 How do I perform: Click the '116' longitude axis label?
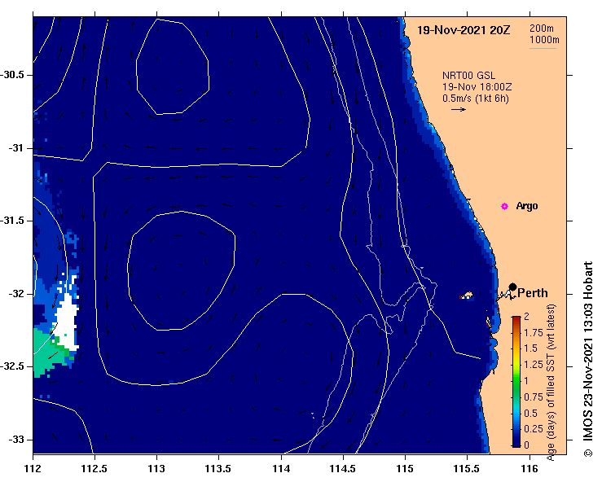[529, 469]
